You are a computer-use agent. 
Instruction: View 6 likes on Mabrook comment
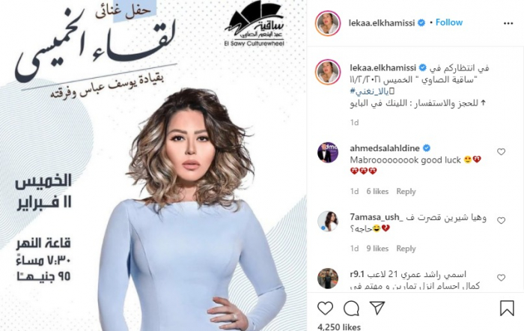pyautogui.click(x=377, y=191)
